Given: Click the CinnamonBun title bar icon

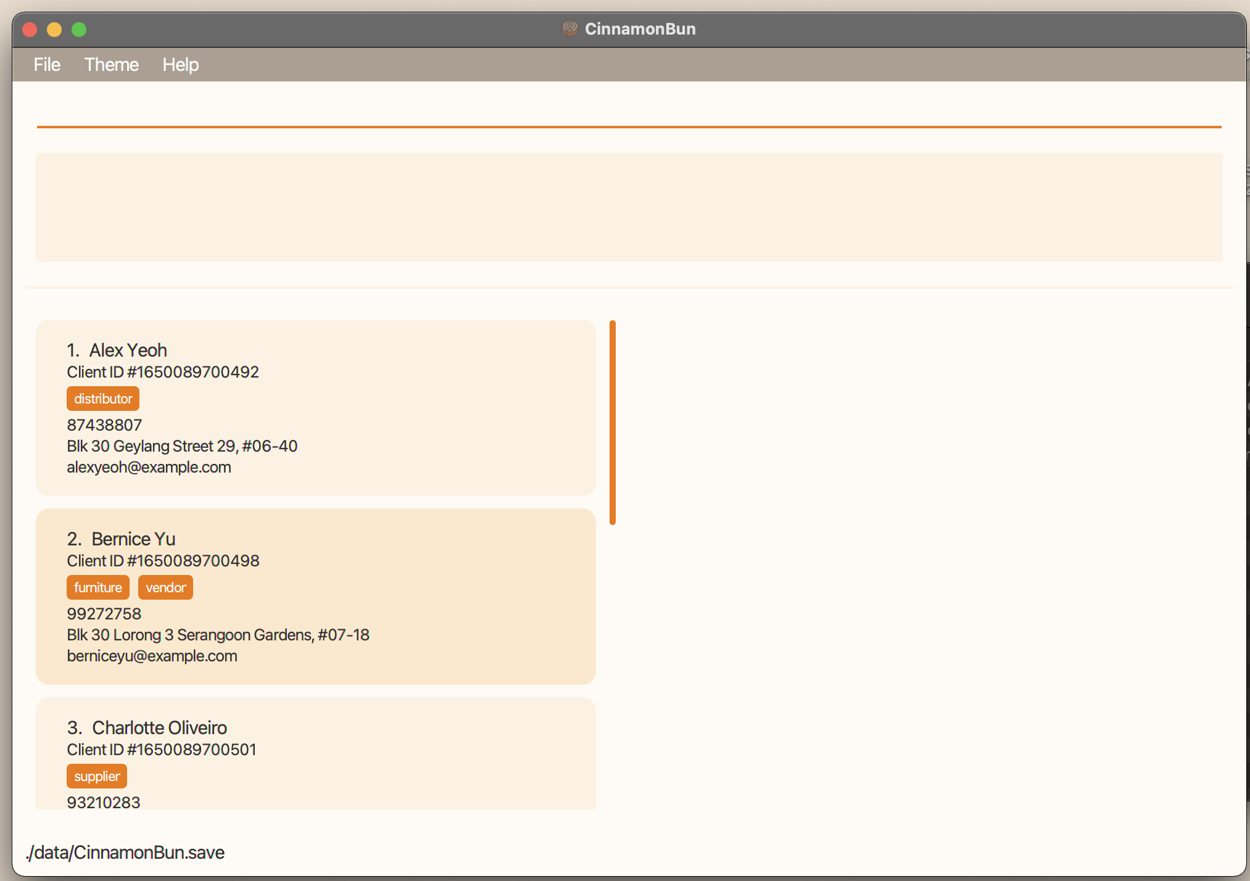Looking at the screenshot, I should click(x=569, y=29).
